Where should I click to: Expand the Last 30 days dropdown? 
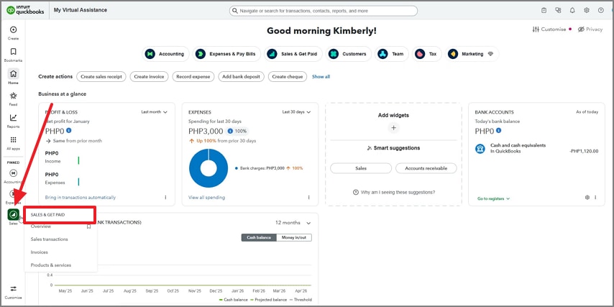[x=296, y=112]
